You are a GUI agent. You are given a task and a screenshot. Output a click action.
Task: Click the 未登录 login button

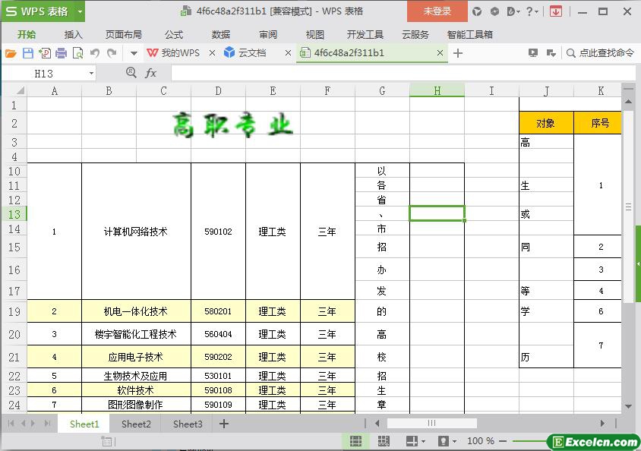point(437,11)
